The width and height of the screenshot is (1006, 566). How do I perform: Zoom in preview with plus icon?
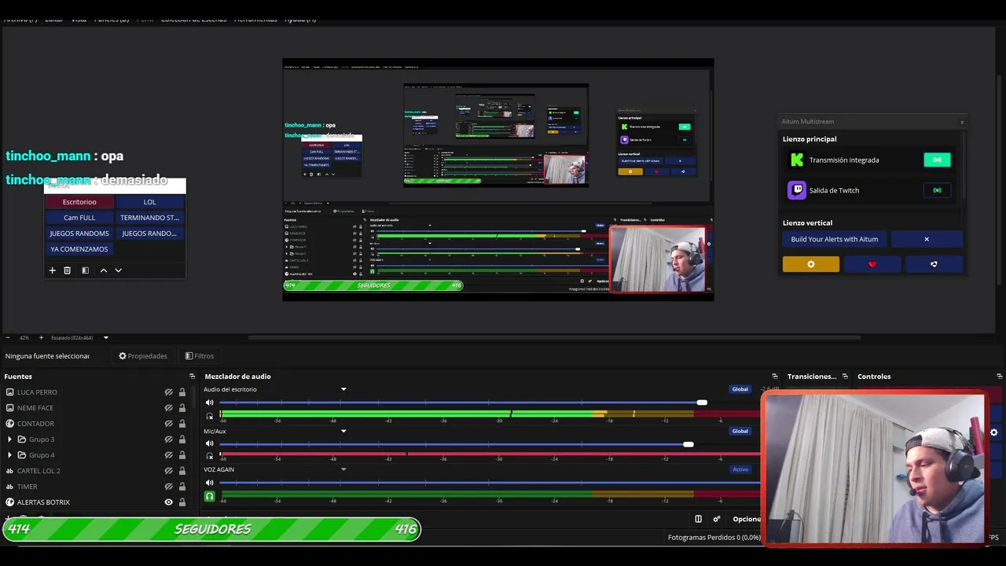pyautogui.click(x=41, y=338)
